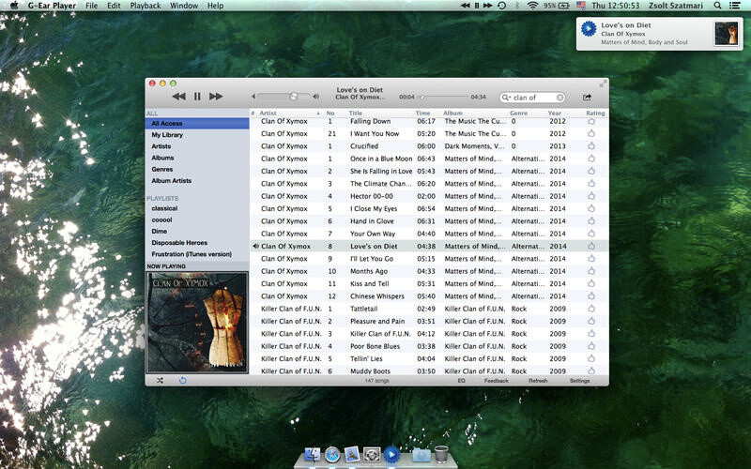This screenshot has width=751, height=469.
Task: Skip to next track in player
Action: click(x=216, y=97)
